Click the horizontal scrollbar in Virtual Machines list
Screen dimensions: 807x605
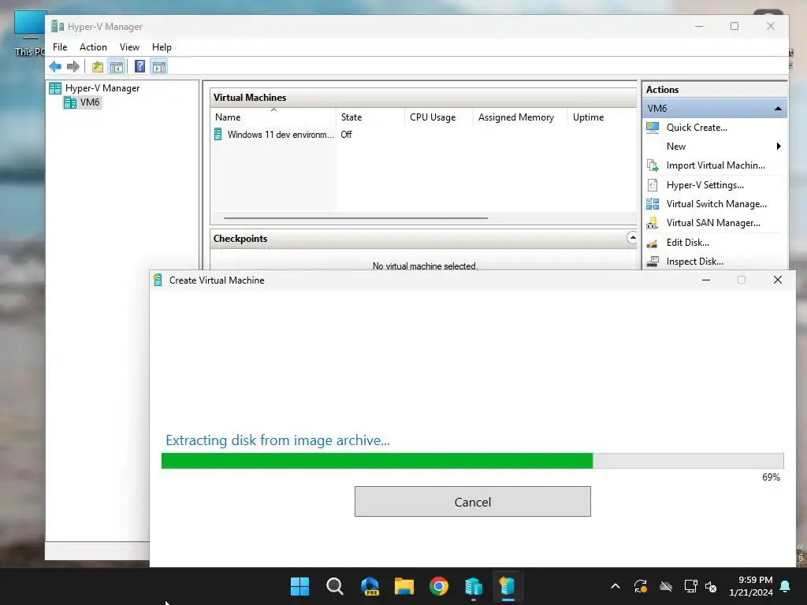pos(355,217)
